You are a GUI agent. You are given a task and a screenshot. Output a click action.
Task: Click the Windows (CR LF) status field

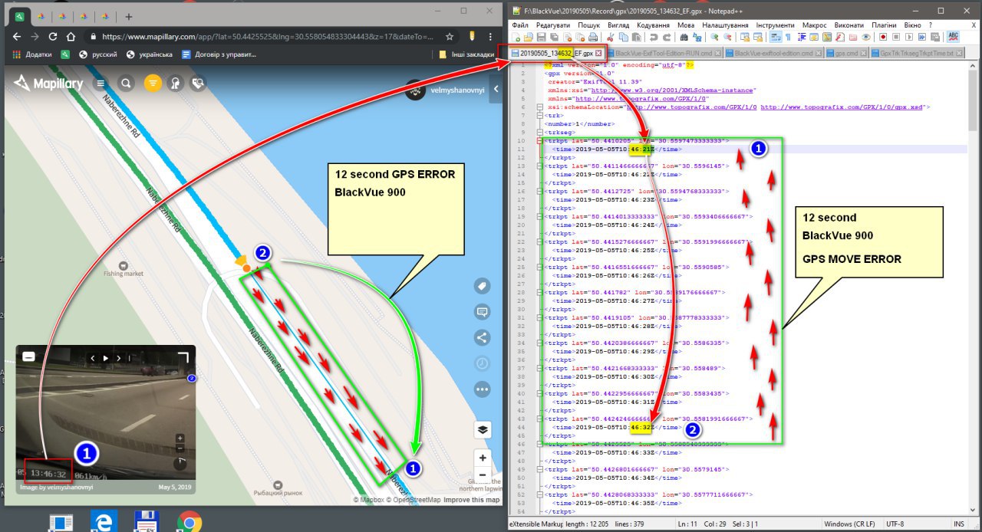(x=851, y=524)
